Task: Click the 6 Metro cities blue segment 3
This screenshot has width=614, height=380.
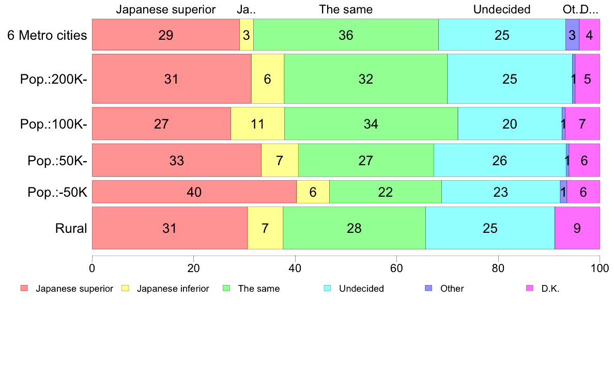Action: 572,35
